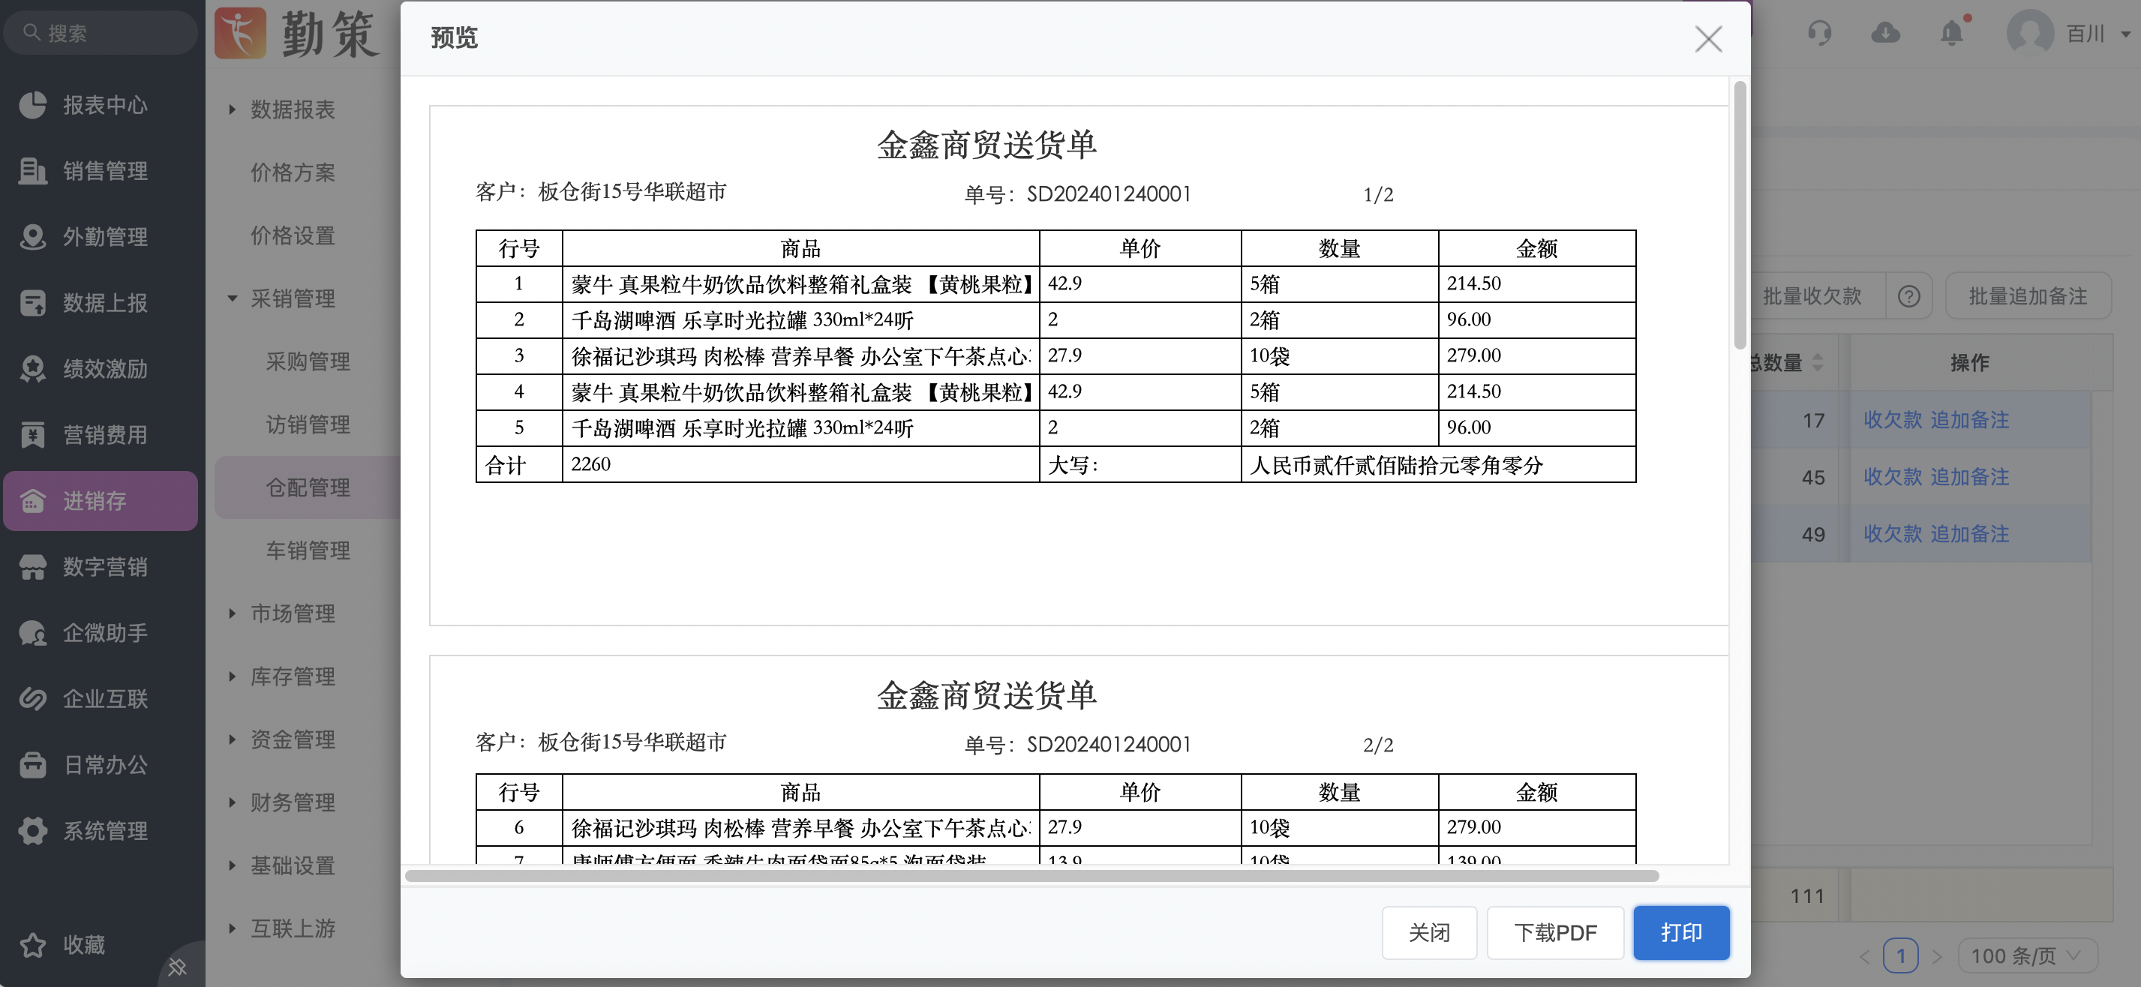Click the cloud download icon

(1886, 33)
